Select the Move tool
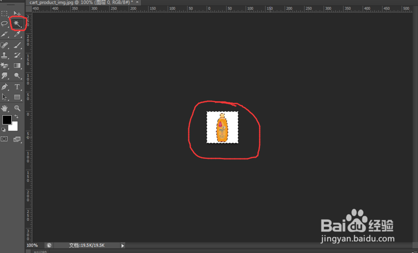 pos(17,13)
